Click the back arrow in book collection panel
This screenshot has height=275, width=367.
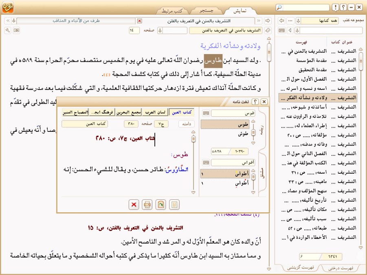click(282, 21)
